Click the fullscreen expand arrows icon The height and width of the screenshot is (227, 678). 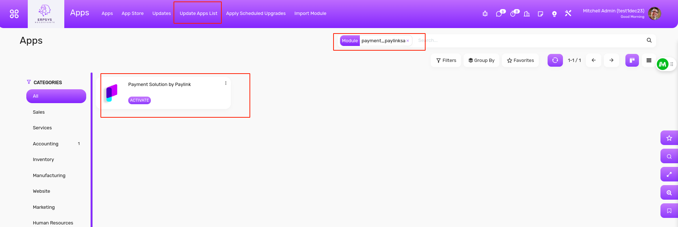(669, 175)
